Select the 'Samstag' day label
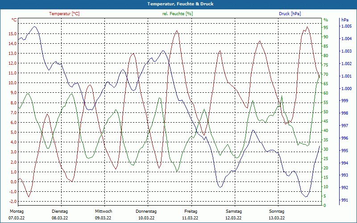Viewport: 357px width, 223px height. coord(233,211)
